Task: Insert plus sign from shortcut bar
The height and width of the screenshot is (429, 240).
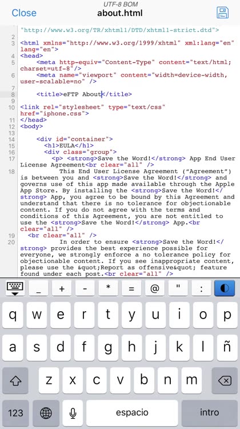Action: [x=62, y=288]
